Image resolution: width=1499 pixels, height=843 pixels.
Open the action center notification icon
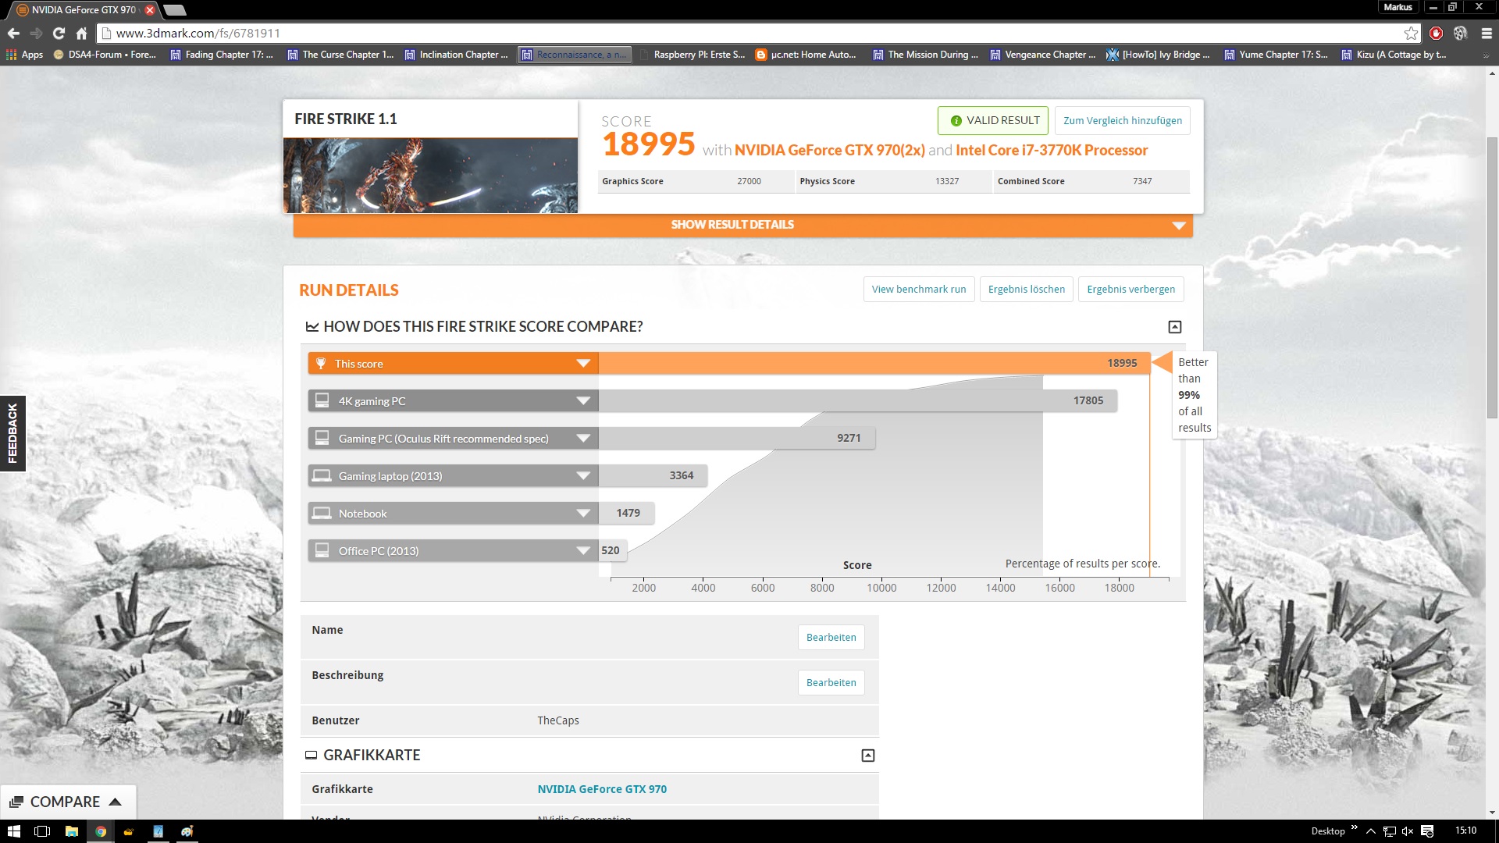coord(1427,831)
